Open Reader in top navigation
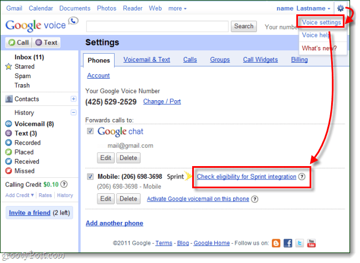Viewport: 360px width, 263px height. point(132,8)
